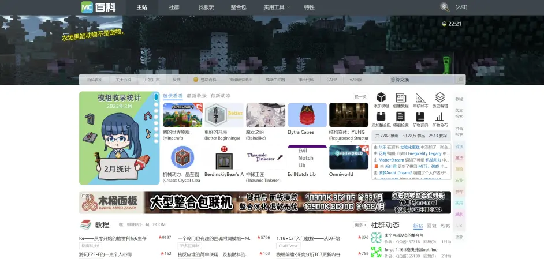This screenshot has height=259, width=544.
Task: Open EvilNotch Lib mod thumbnail
Action: tap(307, 157)
